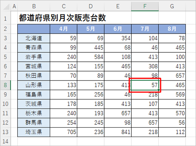Select the 栃木県 row label cell
Viewport: 196px width, 146px height.
click(x=34, y=113)
